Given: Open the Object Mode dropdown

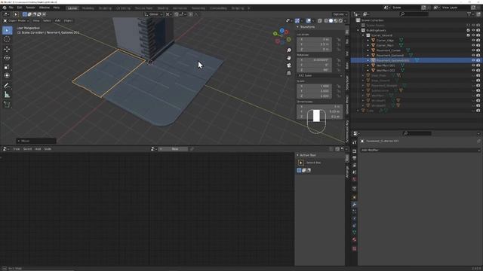Looking at the screenshot, I should click(x=16, y=20).
